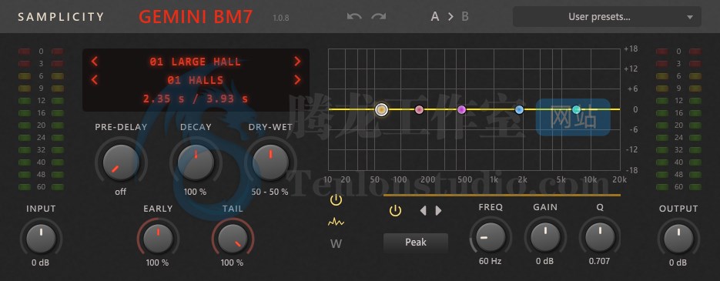720x281 pixels.
Task: Toggle the selected EQ band power button
Action: pyautogui.click(x=395, y=211)
